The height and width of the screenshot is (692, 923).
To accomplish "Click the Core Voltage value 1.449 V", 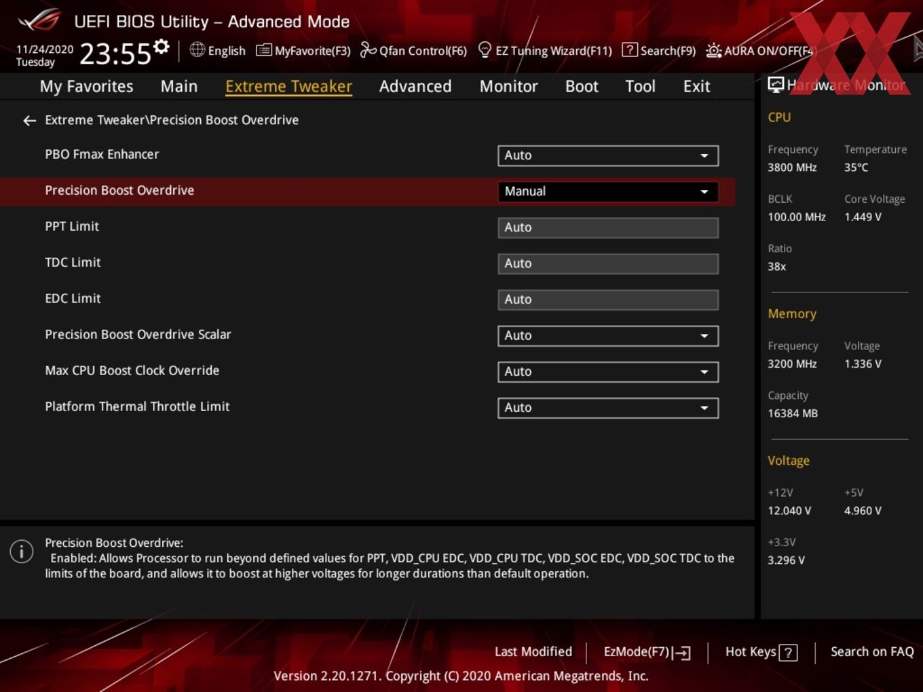I will (x=863, y=217).
